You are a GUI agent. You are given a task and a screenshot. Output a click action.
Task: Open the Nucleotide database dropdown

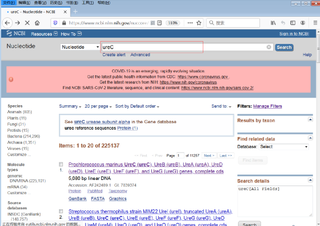(80, 47)
